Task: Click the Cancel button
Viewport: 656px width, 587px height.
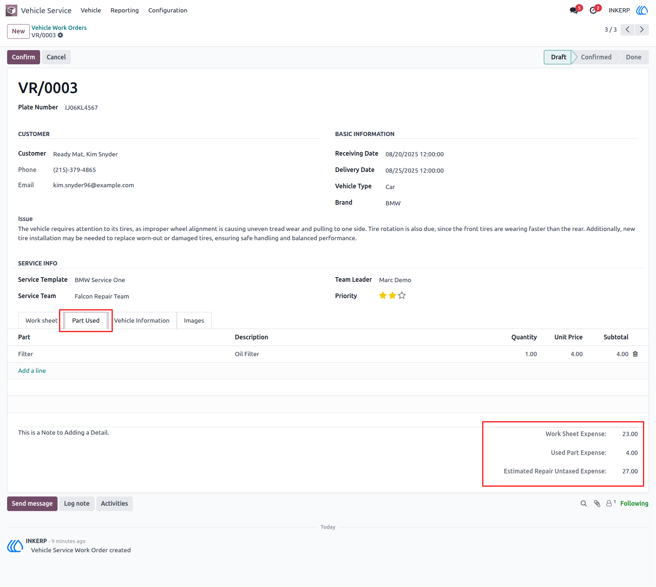Action: point(56,57)
